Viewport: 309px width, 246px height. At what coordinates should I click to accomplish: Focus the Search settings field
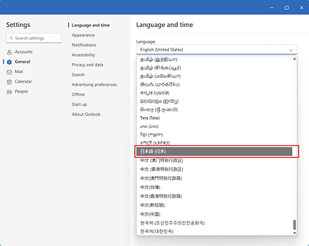pos(34,38)
